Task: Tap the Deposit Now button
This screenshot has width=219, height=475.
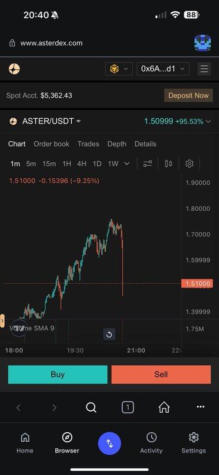Action: (x=188, y=96)
